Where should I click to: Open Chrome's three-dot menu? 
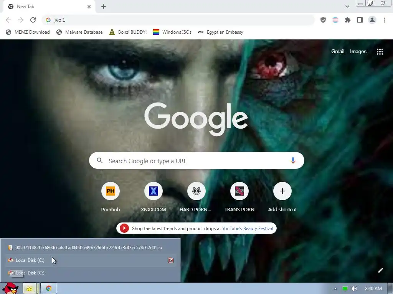tap(385, 20)
